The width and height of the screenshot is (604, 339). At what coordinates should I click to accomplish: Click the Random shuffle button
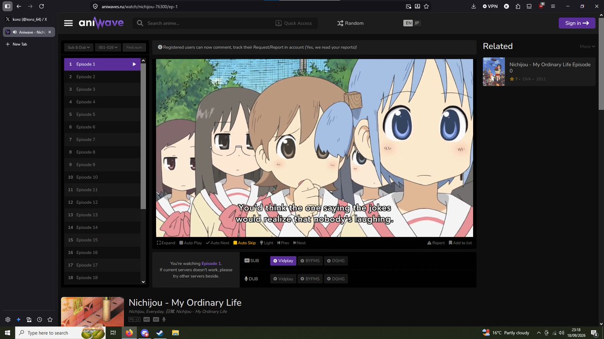[x=350, y=23]
